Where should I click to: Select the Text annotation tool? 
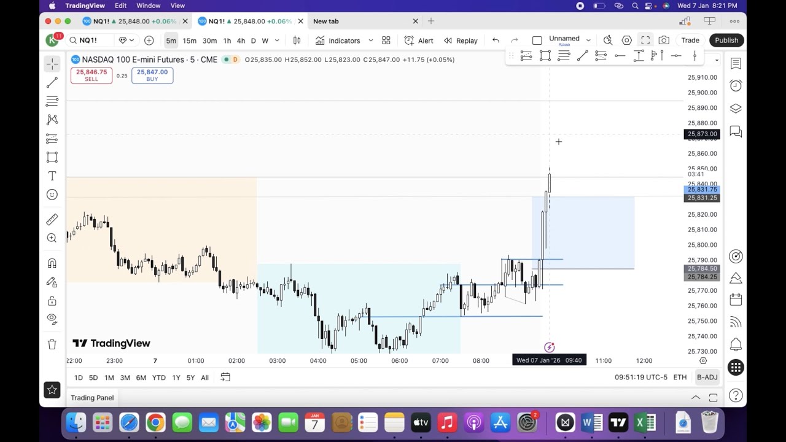(52, 176)
